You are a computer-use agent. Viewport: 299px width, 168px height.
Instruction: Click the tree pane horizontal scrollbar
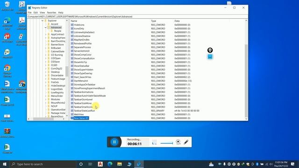point(43,119)
